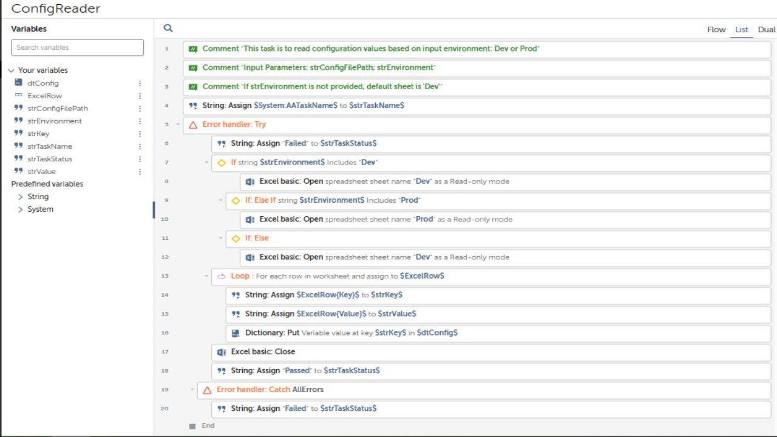Open the options menu for strEnvironment variable
Image resolution: width=777 pixels, height=437 pixels.
click(140, 121)
